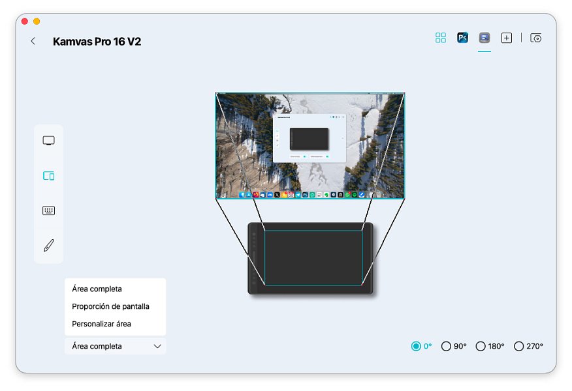Choose Área completa from the list
Image resolution: width=572 pixels, height=391 pixels.
[x=97, y=289]
